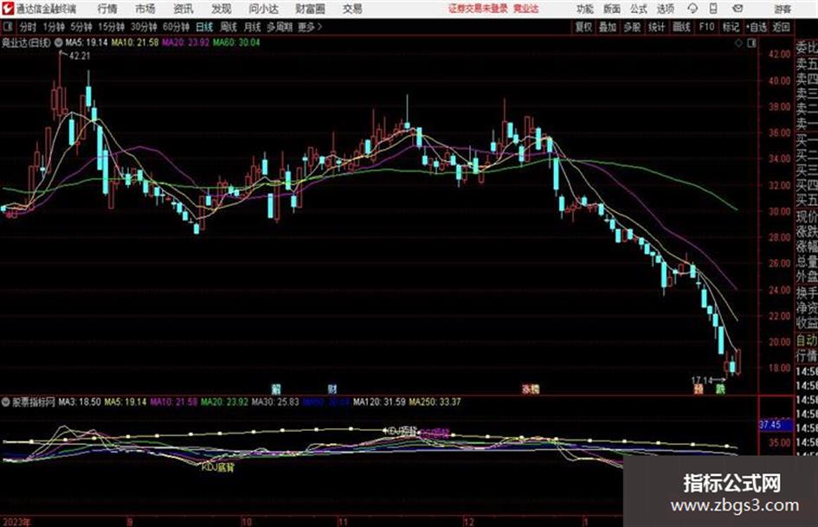Click the 标记 mark toolbar button
Screen dimensions: 818x527
(731, 27)
